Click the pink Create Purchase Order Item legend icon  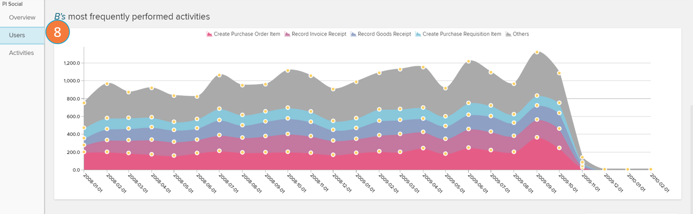(x=209, y=34)
